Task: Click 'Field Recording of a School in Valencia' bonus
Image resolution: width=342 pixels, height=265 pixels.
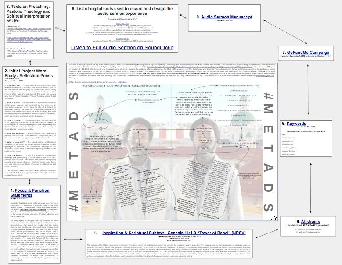Action: 242,143
